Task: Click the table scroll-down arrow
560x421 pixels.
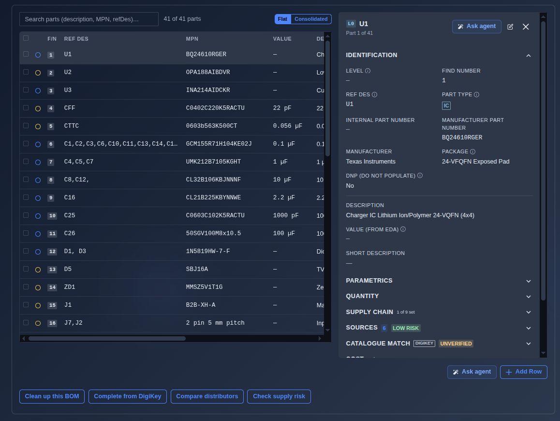Action: click(327, 330)
